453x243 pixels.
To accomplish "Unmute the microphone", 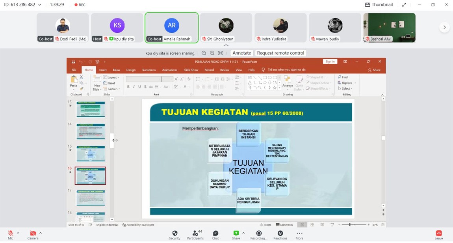I will 11,233.
